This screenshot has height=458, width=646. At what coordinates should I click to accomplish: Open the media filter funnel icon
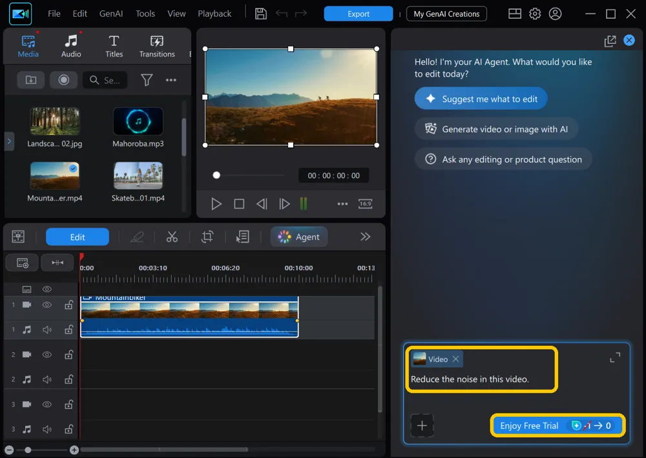[x=147, y=80]
